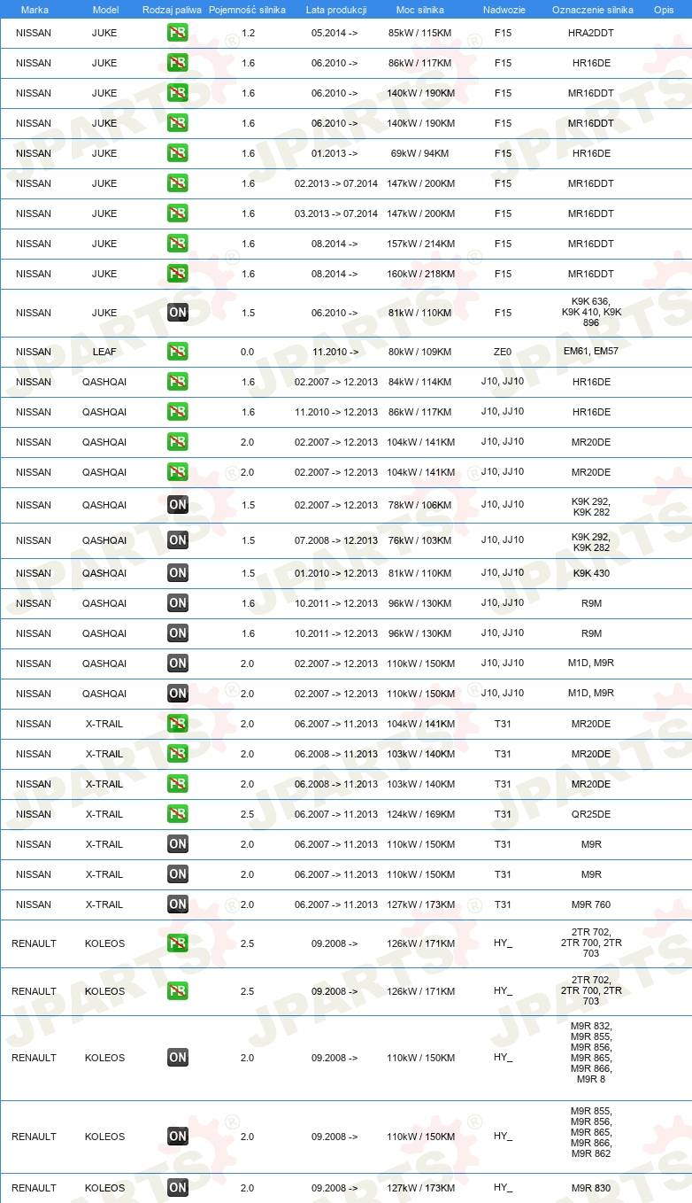The image size is (692, 1203).
Task: Click the date range 07.2008 -> 12.2013
Action: [x=336, y=540]
